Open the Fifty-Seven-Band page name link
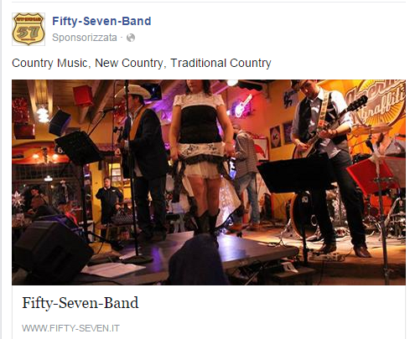The width and height of the screenshot is (410, 339). pyautogui.click(x=101, y=21)
